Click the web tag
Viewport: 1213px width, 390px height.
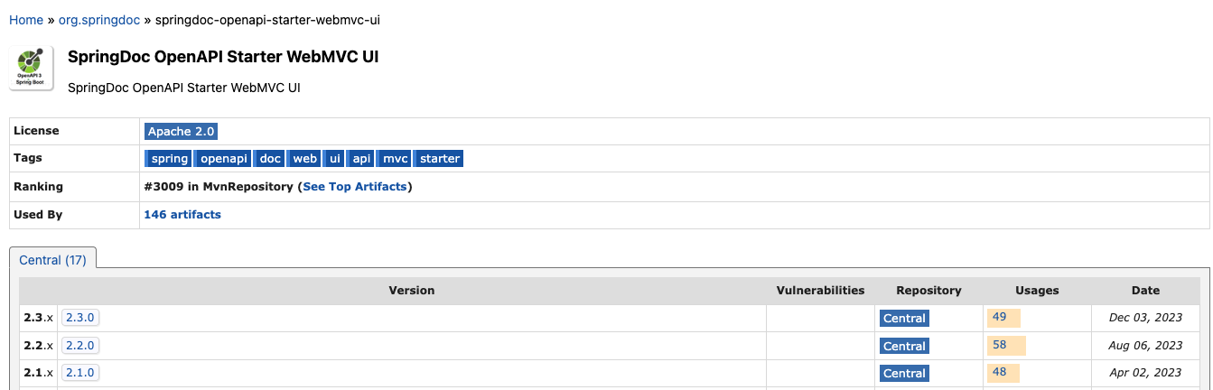[x=304, y=159]
